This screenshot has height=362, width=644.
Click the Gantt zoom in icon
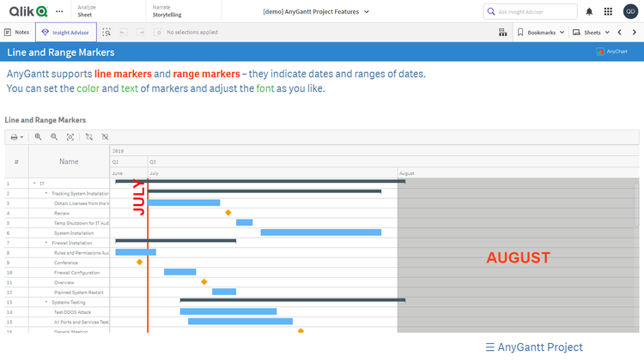pos(39,136)
